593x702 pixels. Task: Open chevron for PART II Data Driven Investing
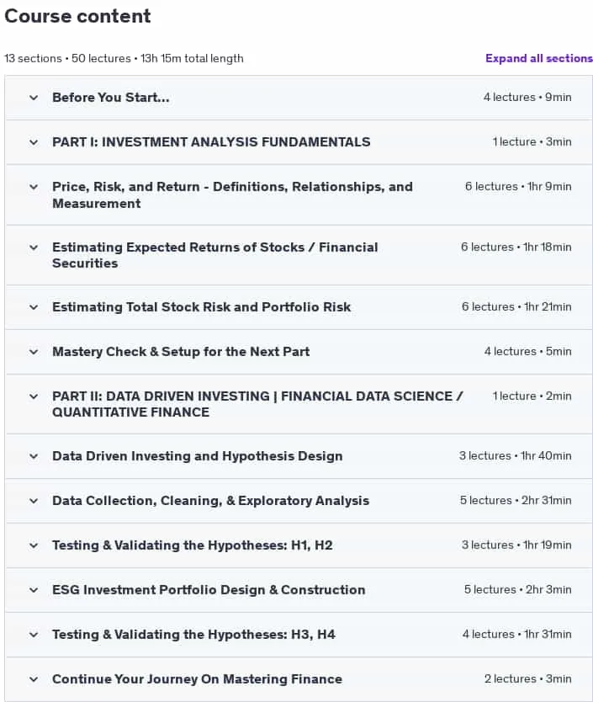click(x=34, y=396)
